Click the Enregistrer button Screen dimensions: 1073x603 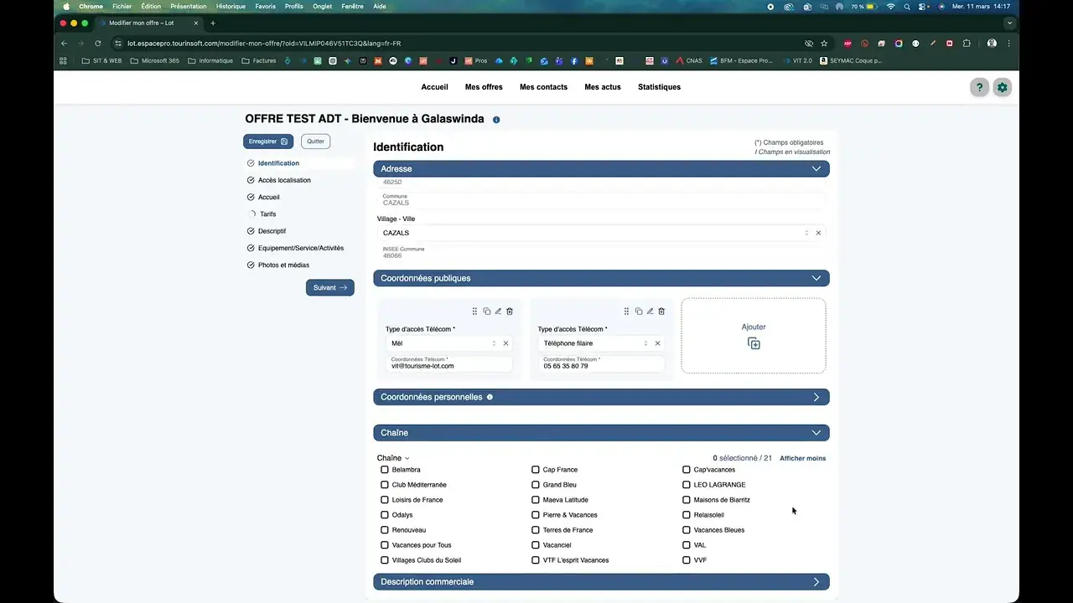[268, 142]
